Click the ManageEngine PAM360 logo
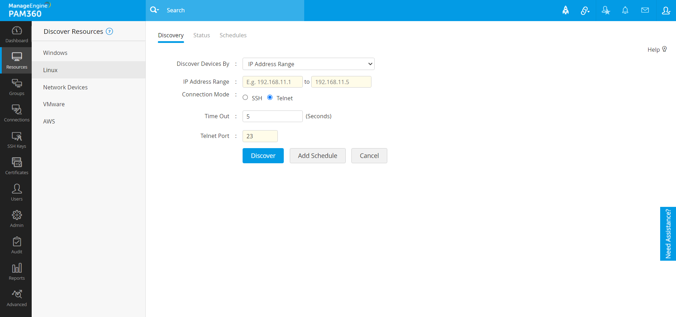 click(30, 10)
